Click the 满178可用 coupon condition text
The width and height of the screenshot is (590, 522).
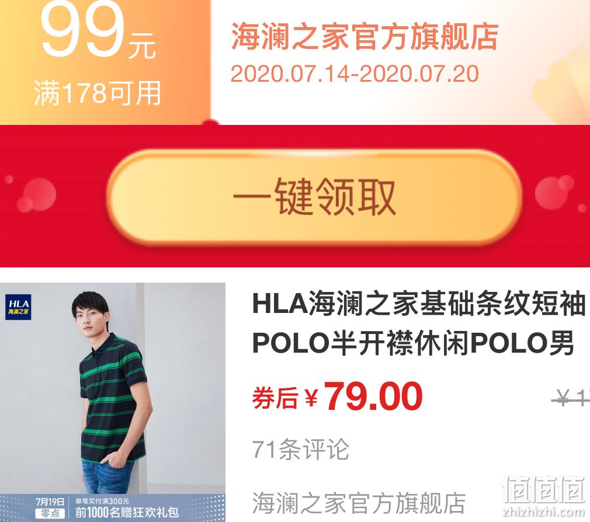(x=98, y=93)
